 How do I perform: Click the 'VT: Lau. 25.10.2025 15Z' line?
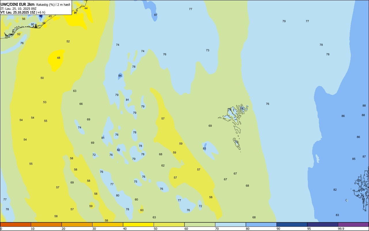pyautogui.click(x=18, y=12)
